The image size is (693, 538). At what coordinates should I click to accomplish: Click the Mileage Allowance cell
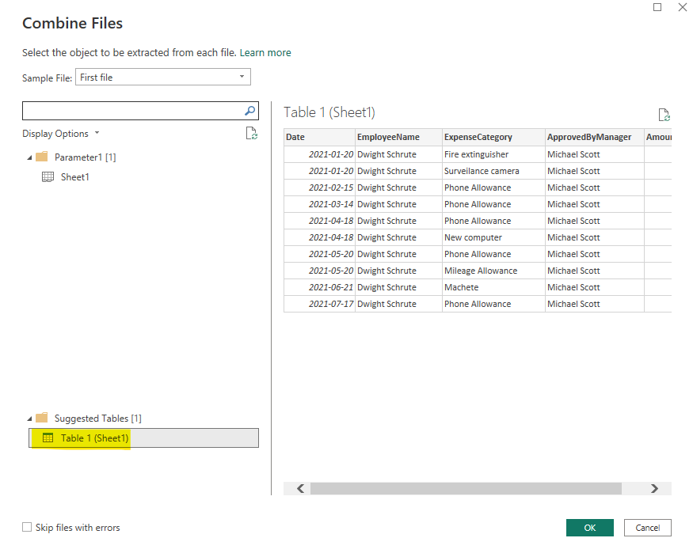pos(493,271)
